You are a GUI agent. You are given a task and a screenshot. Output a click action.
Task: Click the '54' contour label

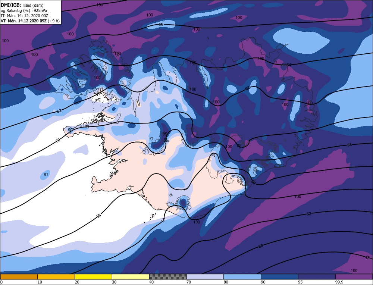pyautogui.click(x=163, y=220)
